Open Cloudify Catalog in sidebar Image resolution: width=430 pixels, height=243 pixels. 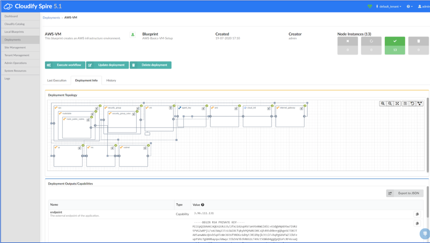pyautogui.click(x=20, y=24)
